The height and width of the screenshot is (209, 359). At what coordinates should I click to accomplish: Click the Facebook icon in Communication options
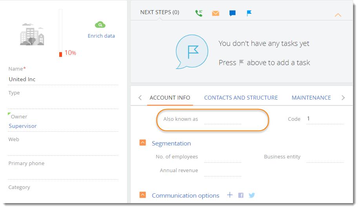[241, 195]
